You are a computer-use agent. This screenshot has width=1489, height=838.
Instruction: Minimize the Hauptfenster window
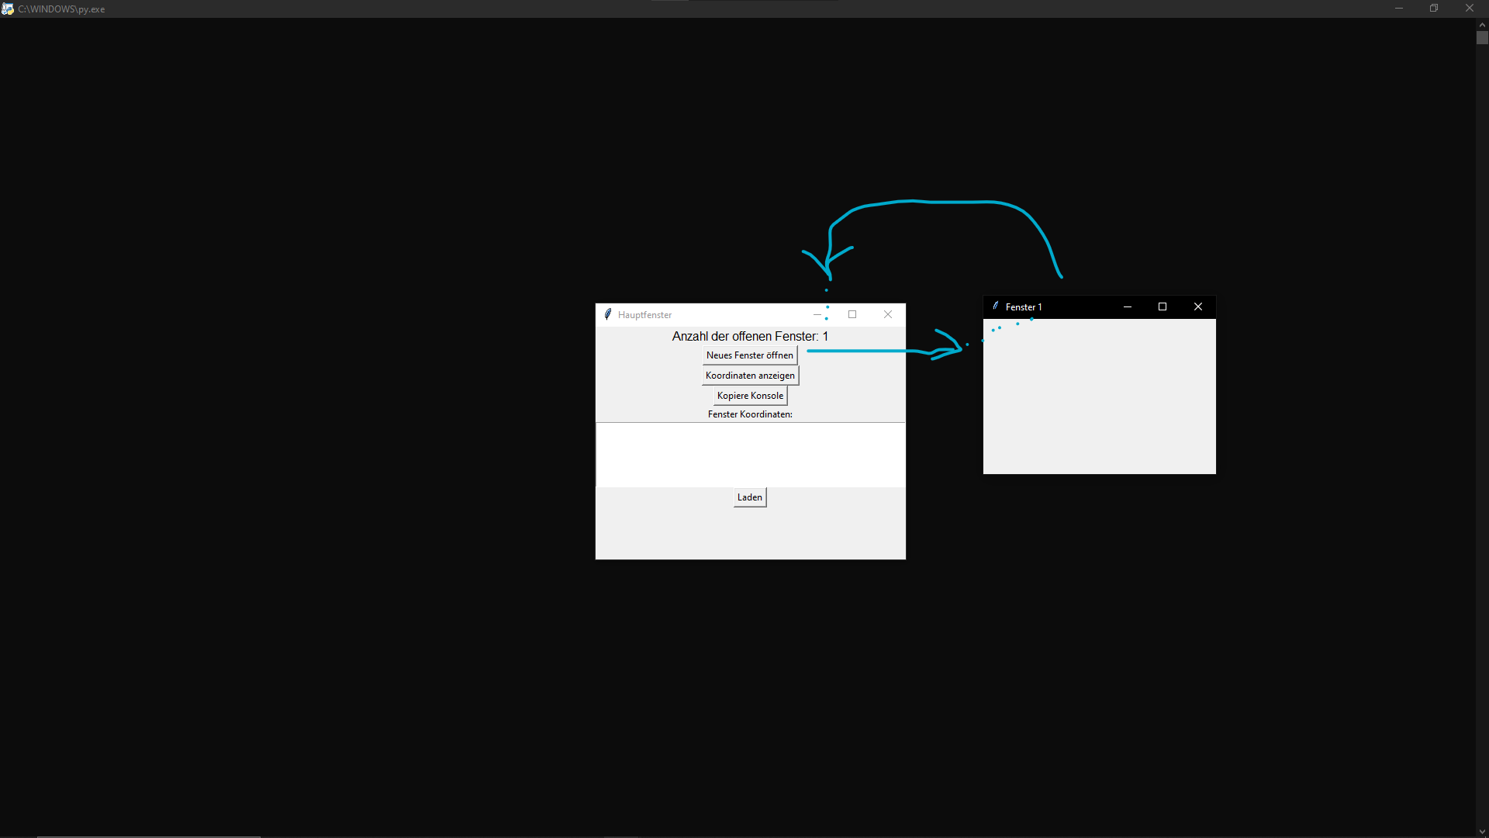[817, 314]
